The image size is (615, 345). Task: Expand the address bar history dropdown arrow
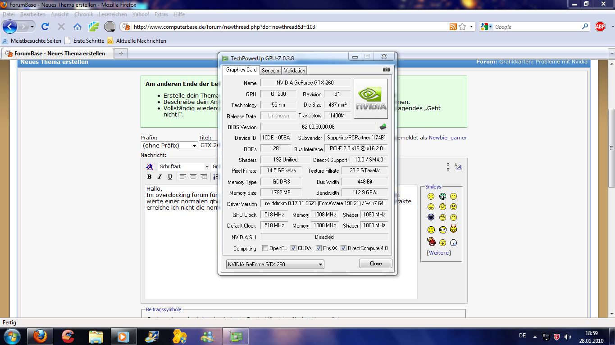coord(472,27)
